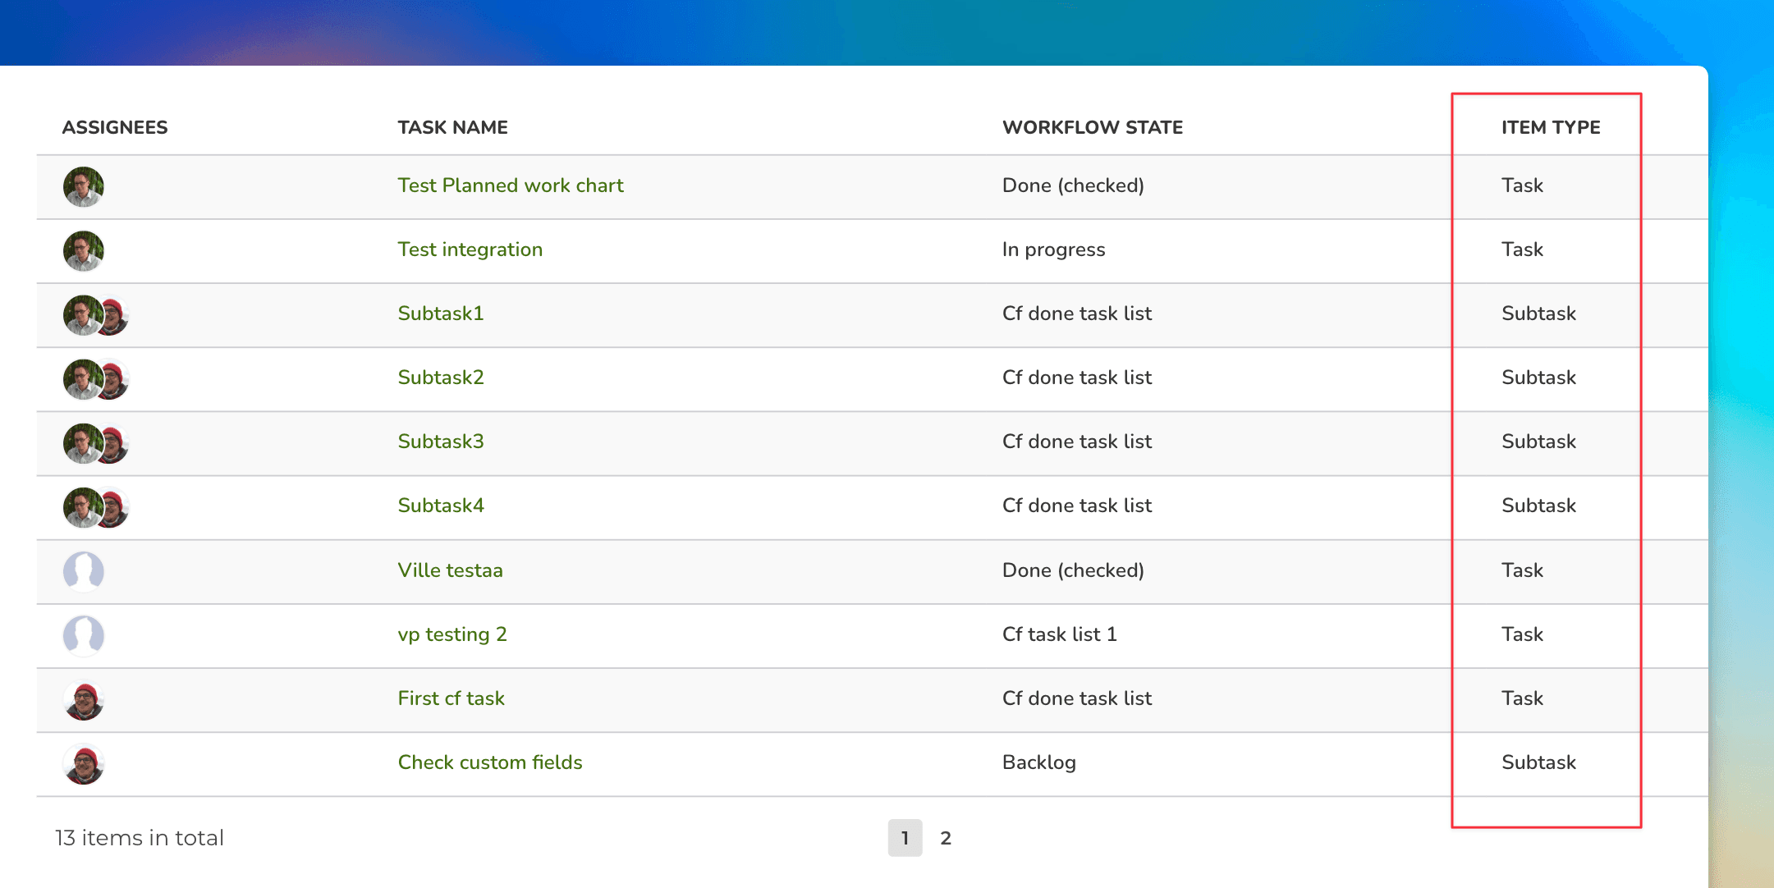Image resolution: width=1774 pixels, height=888 pixels.
Task: Click the Task Name column header
Action: tap(452, 127)
